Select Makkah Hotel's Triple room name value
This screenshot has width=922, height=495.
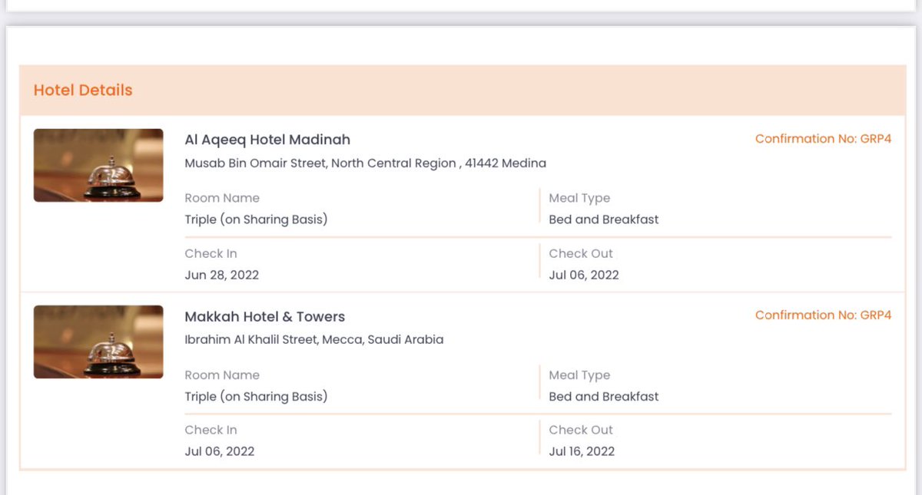click(257, 397)
